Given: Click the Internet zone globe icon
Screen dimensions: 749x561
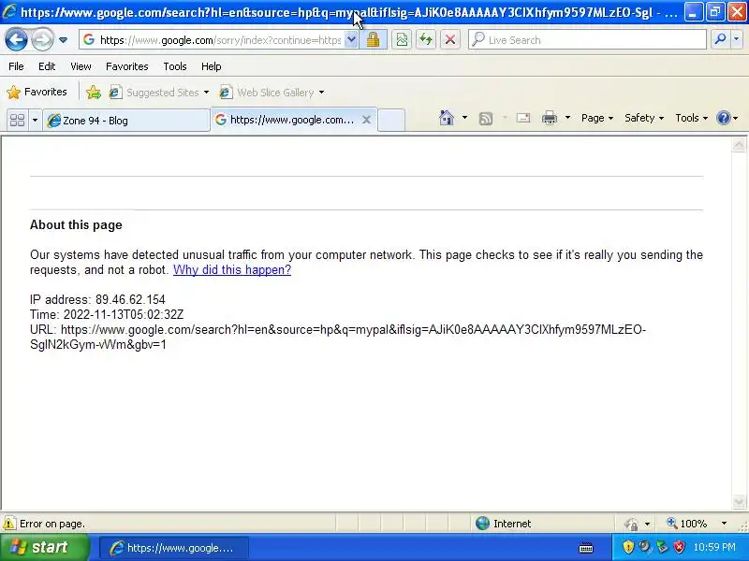Looking at the screenshot, I should click(x=482, y=524).
